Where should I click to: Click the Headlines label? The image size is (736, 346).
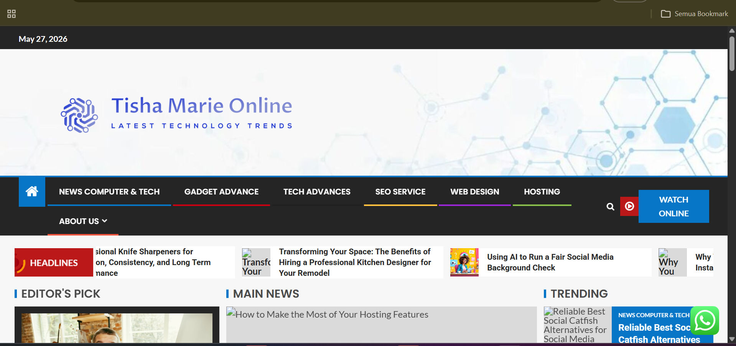(54, 263)
